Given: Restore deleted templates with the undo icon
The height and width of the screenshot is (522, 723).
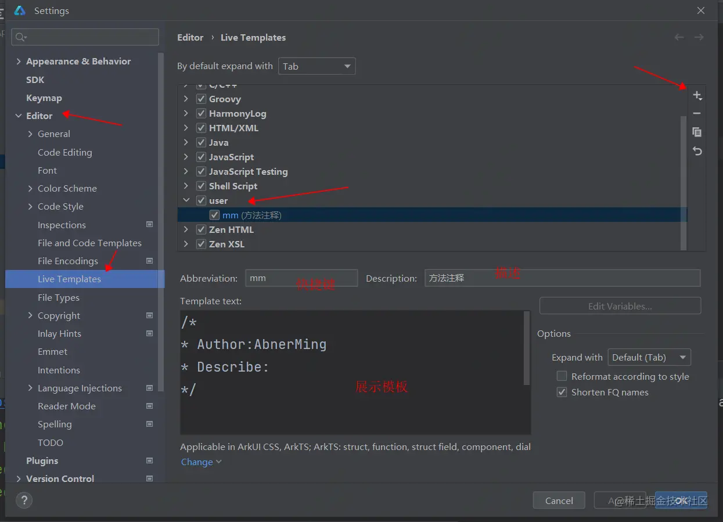Looking at the screenshot, I should [x=697, y=151].
